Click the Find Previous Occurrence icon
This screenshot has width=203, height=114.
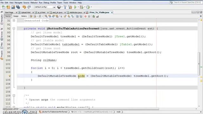[50, 16]
